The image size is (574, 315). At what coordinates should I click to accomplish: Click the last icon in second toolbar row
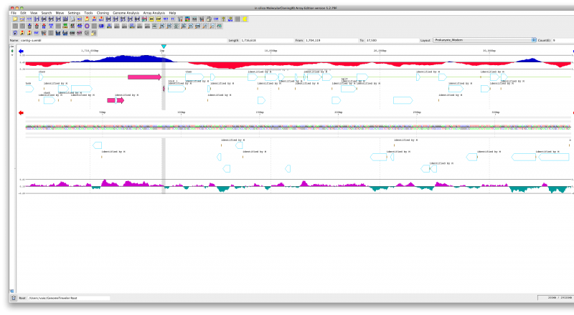tap(220, 26)
